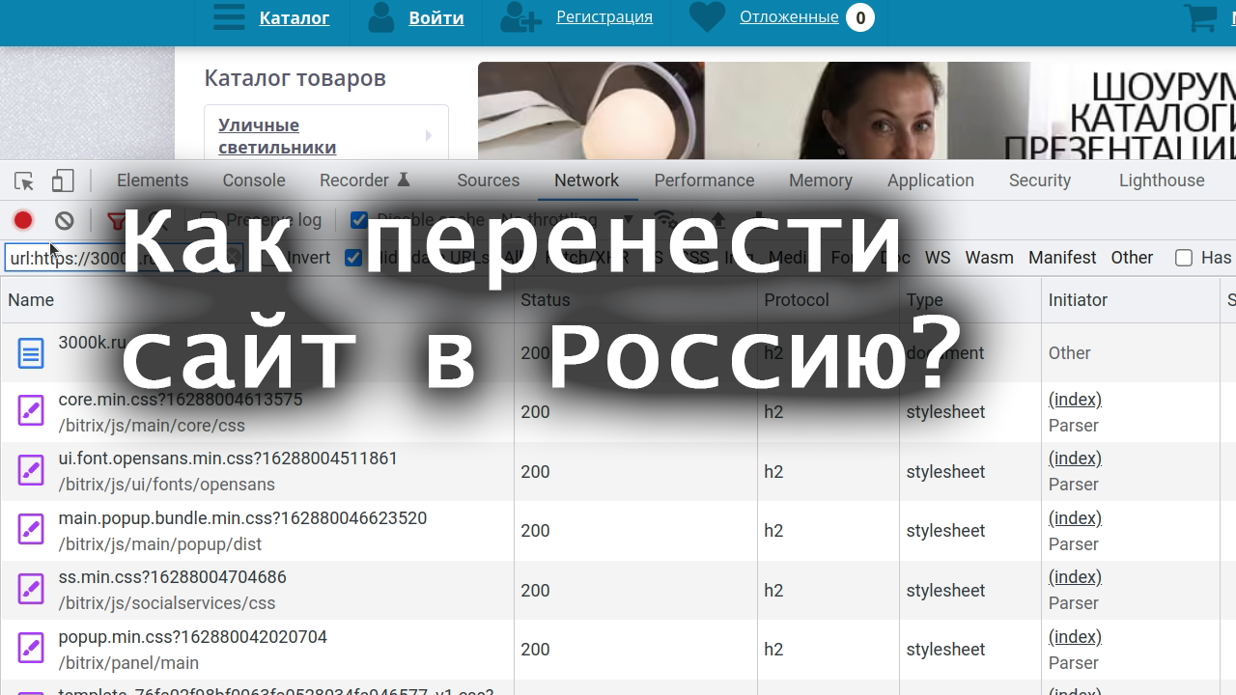Viewport: 1236px width, 695px height.
Task: Click the Other initiator of 3000k.ru row
Action: (x=1070, y=353)
